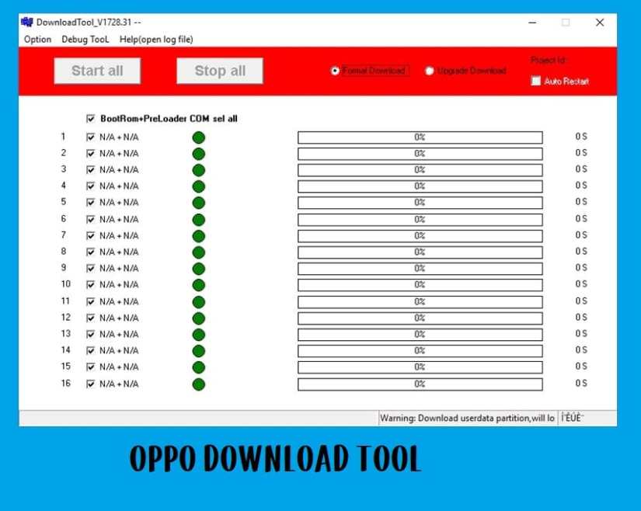Screen dimensions: 641x511
Task: Toggle BootRom+PreLoader COM sel all checkbox
Action: click(90, 119)
